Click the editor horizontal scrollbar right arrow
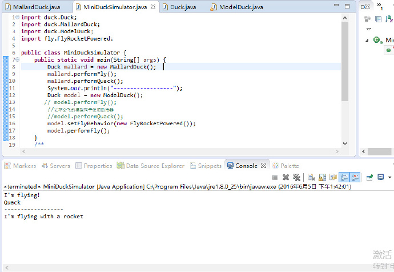The width and height of the screenshot is (394, 272). coord(337,151)
